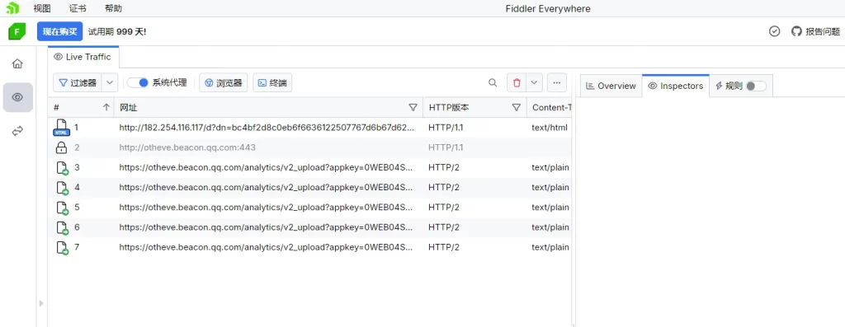The height and width of the screenshot is (327, 845).
Task: Toggle the 规则 rules switch
Action: point(756,86)
